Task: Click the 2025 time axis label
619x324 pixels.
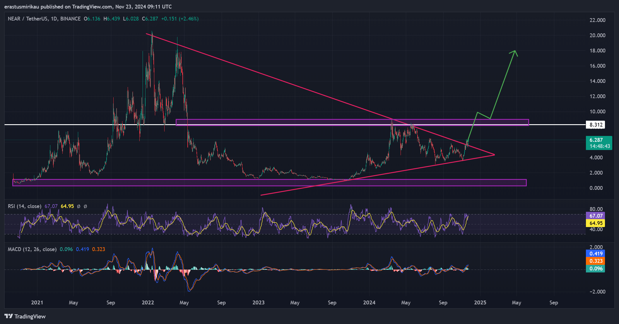Action: coord(480,303)
